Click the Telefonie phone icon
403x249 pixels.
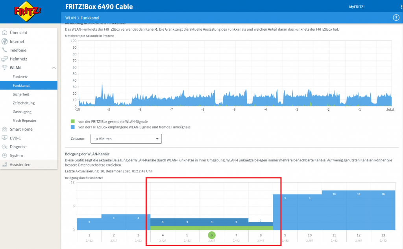(x=4, y=50)
